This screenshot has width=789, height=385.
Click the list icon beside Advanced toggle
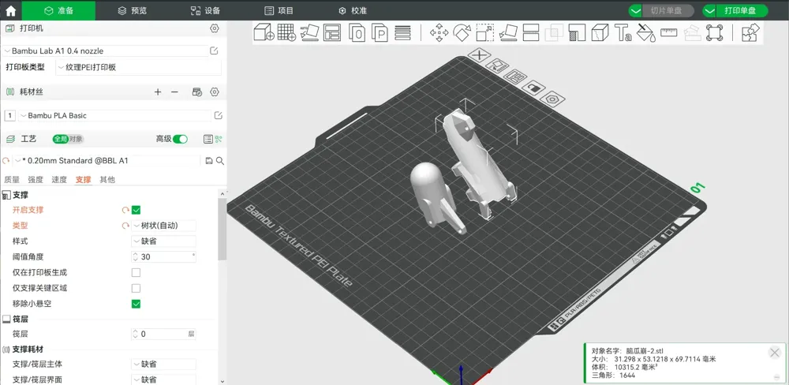coord(208,139)
